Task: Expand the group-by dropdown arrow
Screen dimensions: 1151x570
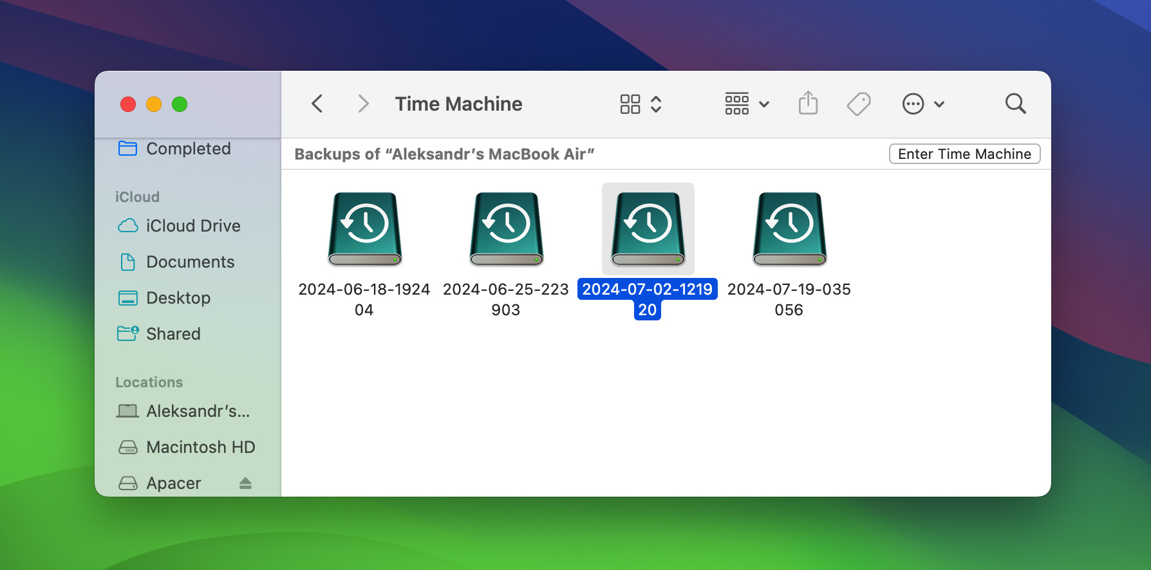Action: coord(764,104)
